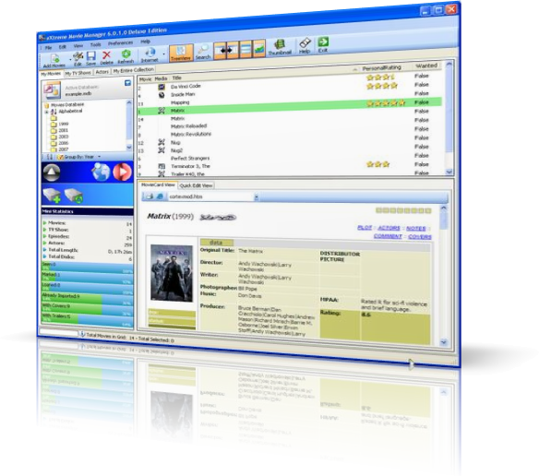This screenshot has height=476, width=539.
Task: Toggle the TreeView toolbar button
Action: pyautogui.click(x=181, y=53)
